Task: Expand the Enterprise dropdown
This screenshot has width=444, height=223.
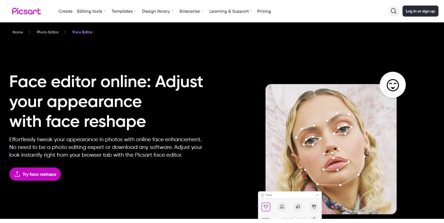Action: (191, 11)
